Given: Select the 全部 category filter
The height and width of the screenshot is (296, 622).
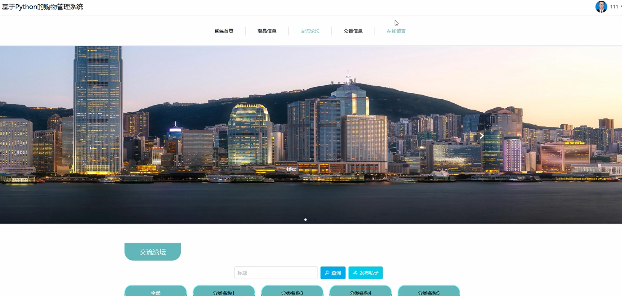Looking at the screenshot, I should (x=156, y=291).
